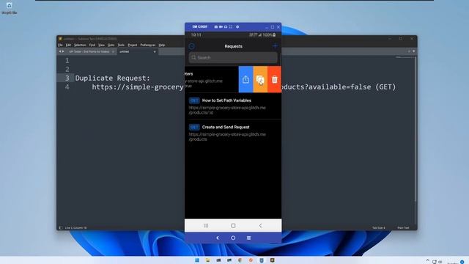Open Goto menu in Sublime Text
This screenshot has width=469, height=264.
pyautogui.click(x=111, y=45)
